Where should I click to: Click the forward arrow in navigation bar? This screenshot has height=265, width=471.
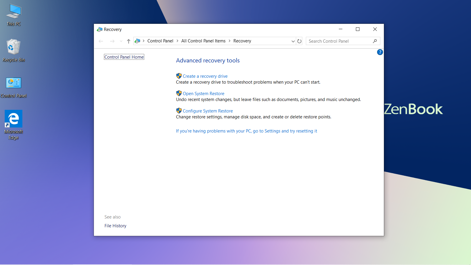click(112, 41)
